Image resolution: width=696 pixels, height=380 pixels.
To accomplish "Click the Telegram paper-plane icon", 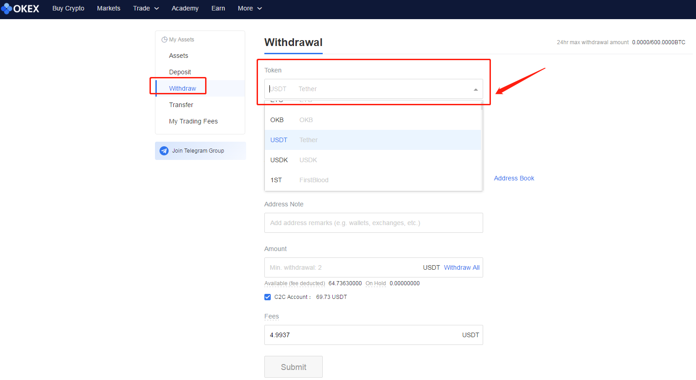I will point(164,151).
